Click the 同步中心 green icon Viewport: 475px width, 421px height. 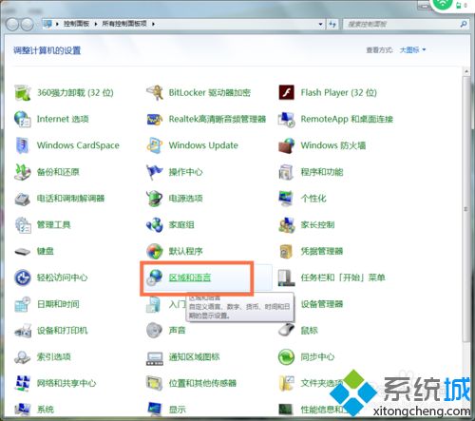coord(286,356)
